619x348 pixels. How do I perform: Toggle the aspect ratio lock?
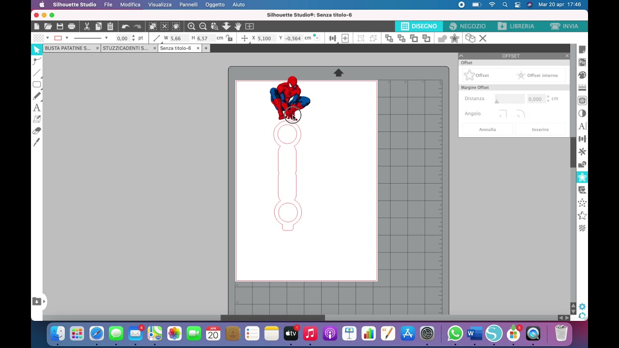click(229, 38)
